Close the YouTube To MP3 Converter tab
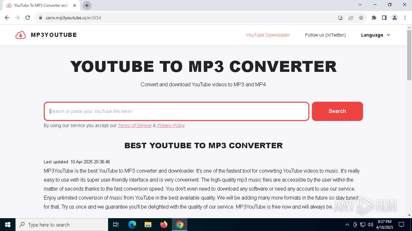412x231 pixels. point(75,5)
